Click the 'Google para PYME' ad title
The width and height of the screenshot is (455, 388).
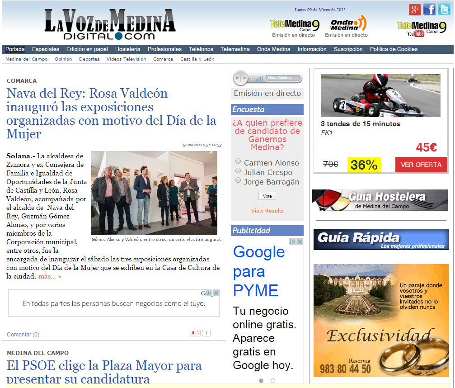point(259,271)
